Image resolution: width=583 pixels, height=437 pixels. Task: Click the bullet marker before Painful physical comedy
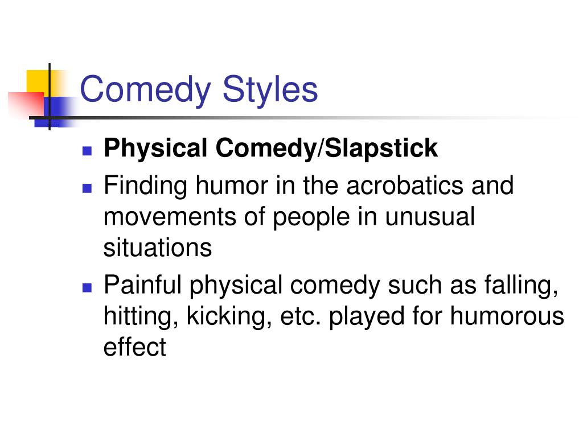[x=87, y=287]
